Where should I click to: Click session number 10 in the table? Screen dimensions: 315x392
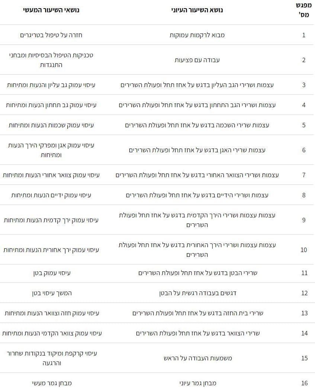pos(304,250)
